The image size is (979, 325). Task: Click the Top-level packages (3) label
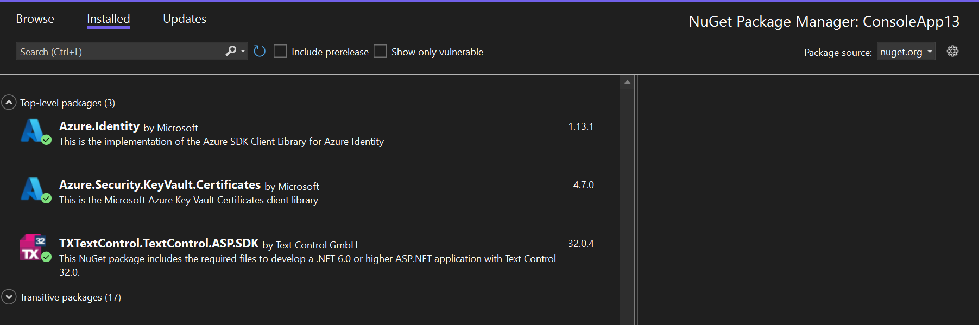(x=67, y=103)
